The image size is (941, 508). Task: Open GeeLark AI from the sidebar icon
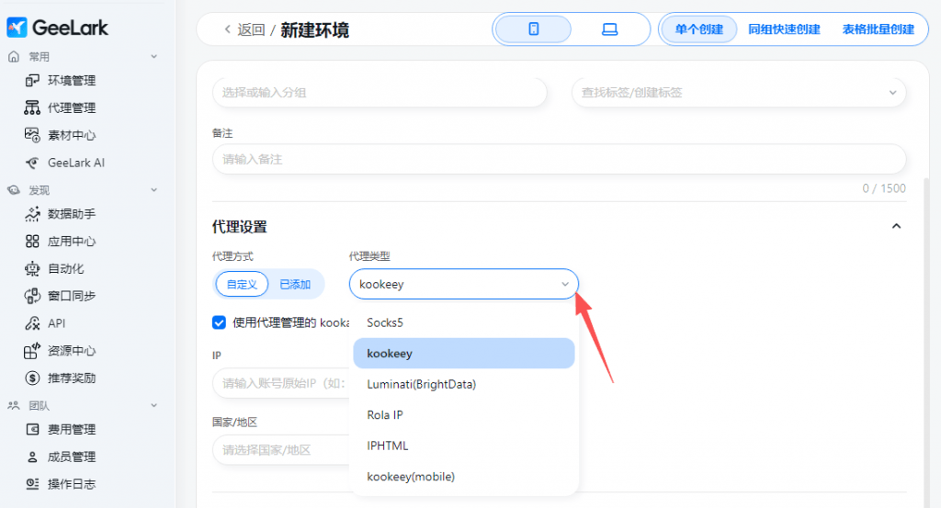(x=32, y=163)
